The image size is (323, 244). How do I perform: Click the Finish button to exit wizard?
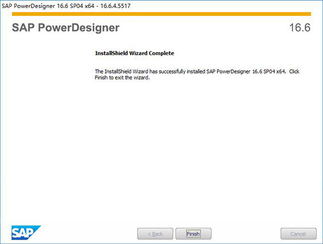[193, 234]
